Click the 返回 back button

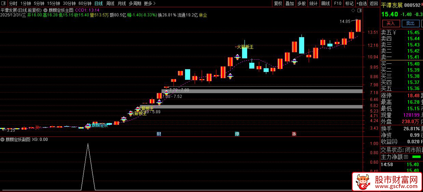click(373, 4)
